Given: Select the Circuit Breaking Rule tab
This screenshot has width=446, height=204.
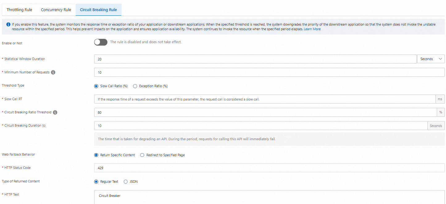Looking at the screenshot, I should pyautogui.click(x=98, y=10).
